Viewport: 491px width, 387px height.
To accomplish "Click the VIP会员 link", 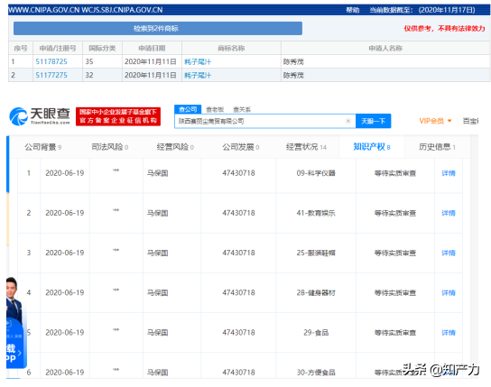I will (431, 121).
